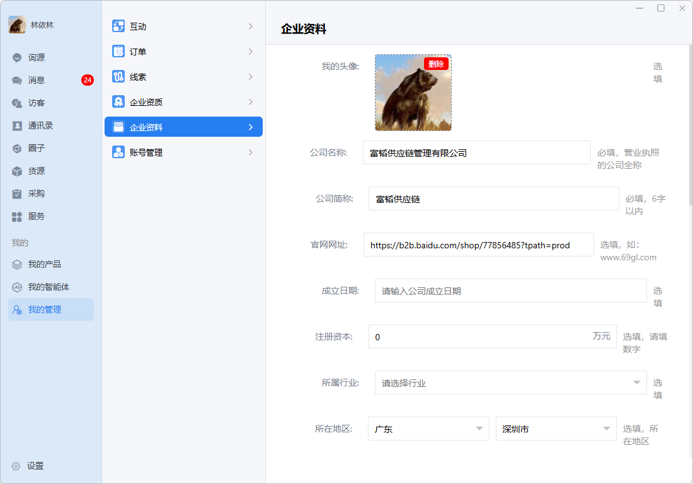Screen dimensions: 693x484
Task: Open the 订单 menu item
Action: [x=183, y=51]
